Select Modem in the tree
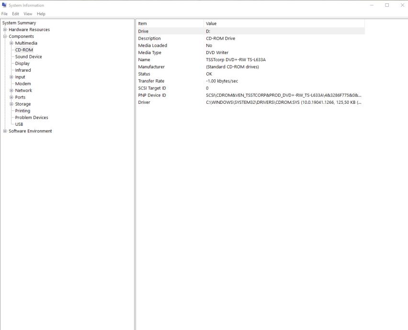The image size is (408, 330). pos(23,84)
